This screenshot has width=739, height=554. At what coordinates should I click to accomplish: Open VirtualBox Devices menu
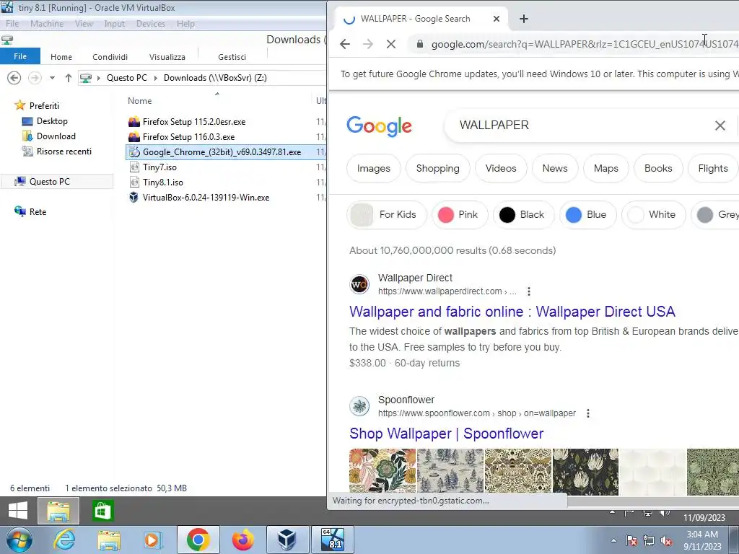150,24
